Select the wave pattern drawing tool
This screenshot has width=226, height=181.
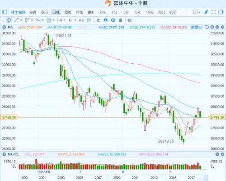[38, 20]
